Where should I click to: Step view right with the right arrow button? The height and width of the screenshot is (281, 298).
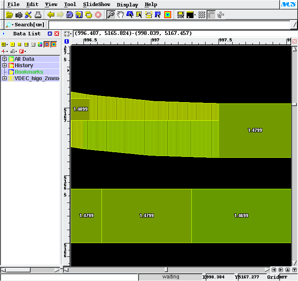point(281,270)
